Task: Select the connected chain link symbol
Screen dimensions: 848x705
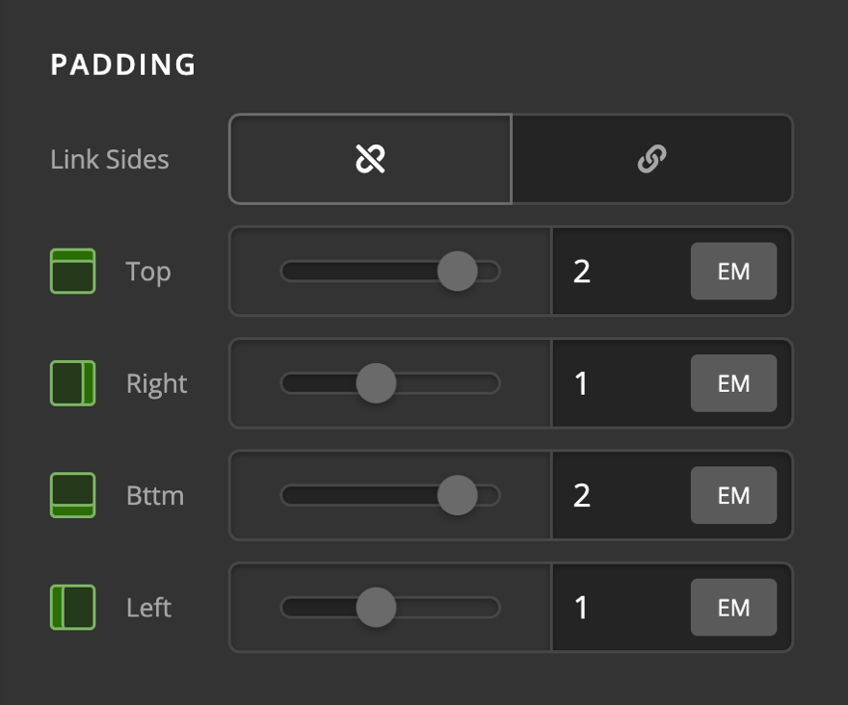Action: coord(652,159)
